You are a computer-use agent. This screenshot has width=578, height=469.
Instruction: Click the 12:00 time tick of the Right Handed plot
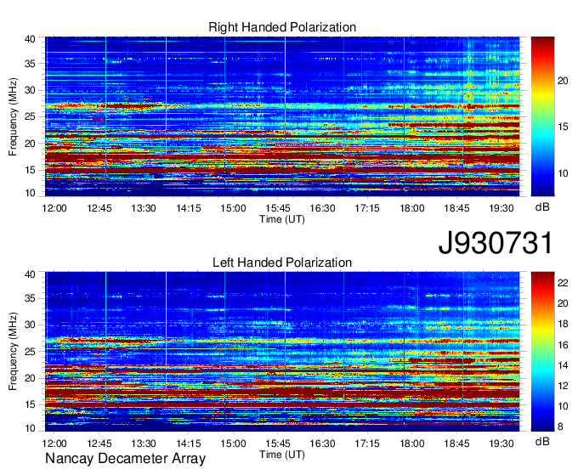tap(54, 208)
